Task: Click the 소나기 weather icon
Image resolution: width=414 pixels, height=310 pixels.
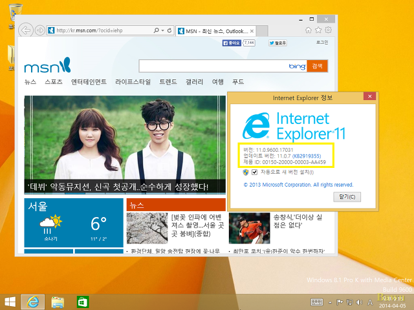Action: [x=50, y=224]
